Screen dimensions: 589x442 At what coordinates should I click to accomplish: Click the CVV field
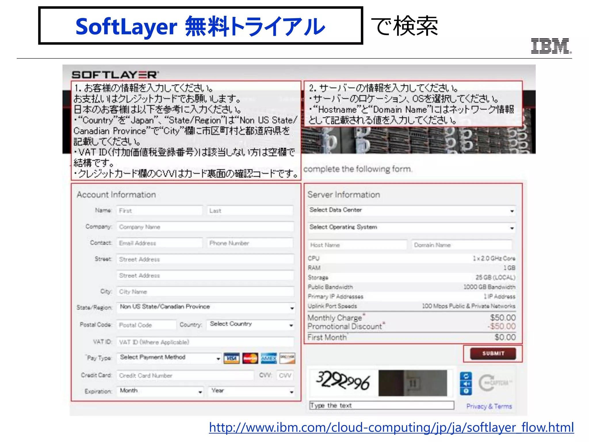pyautogui.click(x=285, y=375)
